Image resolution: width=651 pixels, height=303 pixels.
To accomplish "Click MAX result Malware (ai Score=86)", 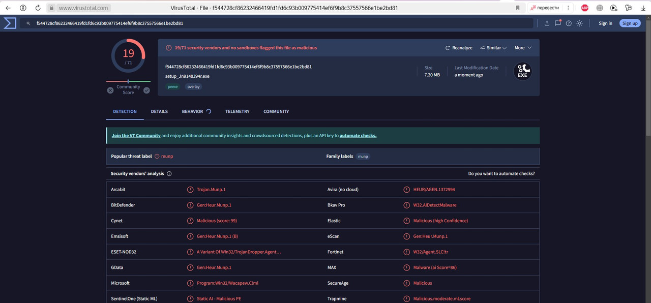I will [x=435, y=267].
